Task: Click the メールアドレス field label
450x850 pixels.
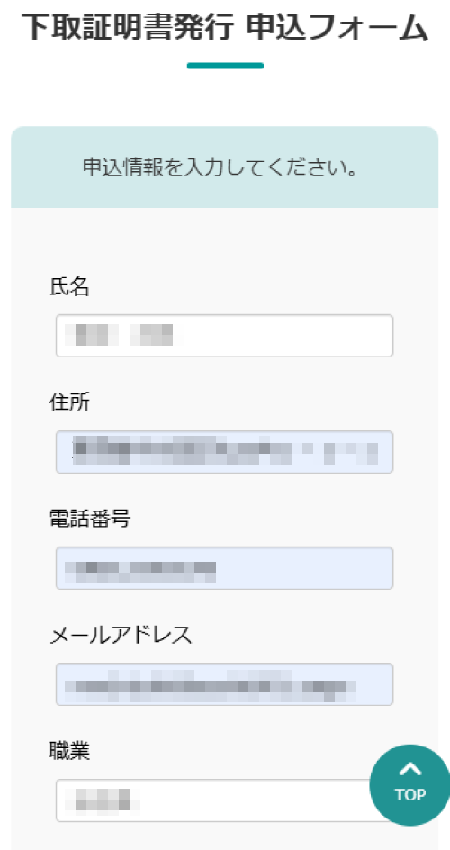Action: click(x=121, y=635)
